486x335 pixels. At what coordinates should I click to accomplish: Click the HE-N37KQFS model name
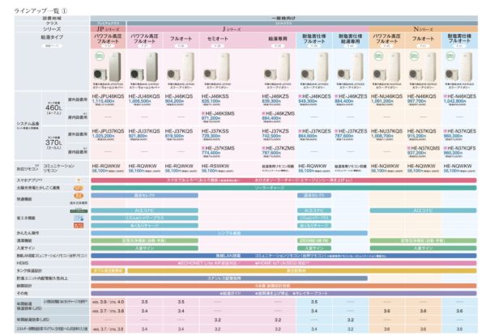tap(462, 148)
